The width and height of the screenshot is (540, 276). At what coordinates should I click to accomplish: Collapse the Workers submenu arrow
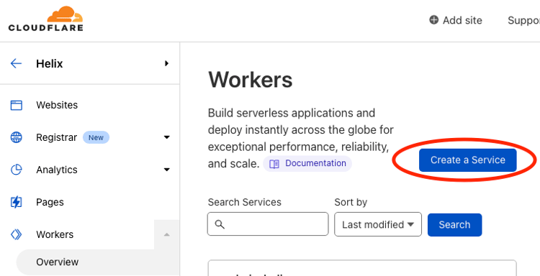(x=167, y=234)
